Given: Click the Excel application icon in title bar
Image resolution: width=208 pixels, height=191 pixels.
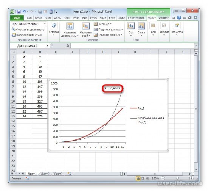Looking at the screenshot, I should click(12, 12).
